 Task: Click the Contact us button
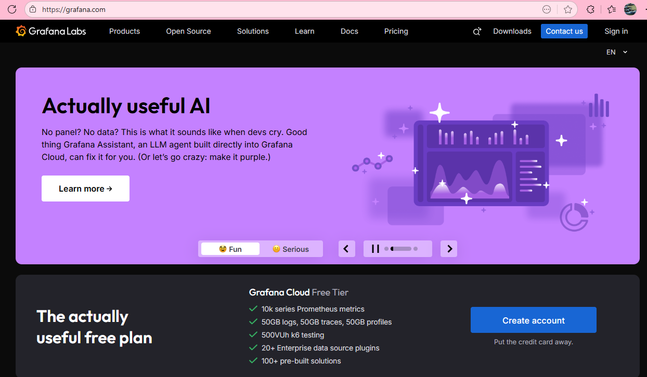click(x=564, y=31)
